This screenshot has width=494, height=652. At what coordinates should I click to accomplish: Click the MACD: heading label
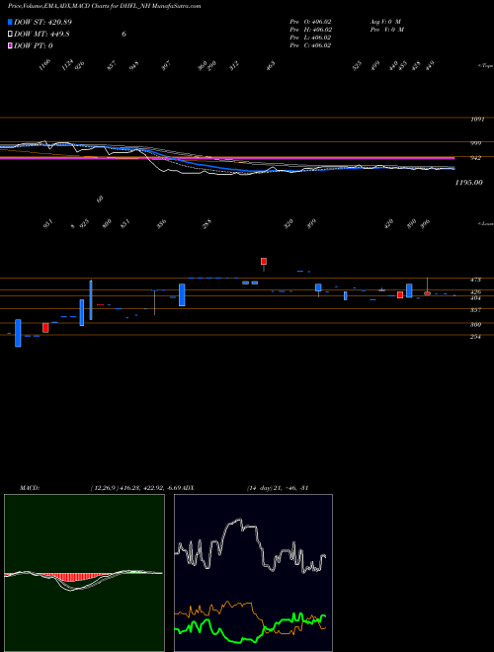[x=29, y=488]
